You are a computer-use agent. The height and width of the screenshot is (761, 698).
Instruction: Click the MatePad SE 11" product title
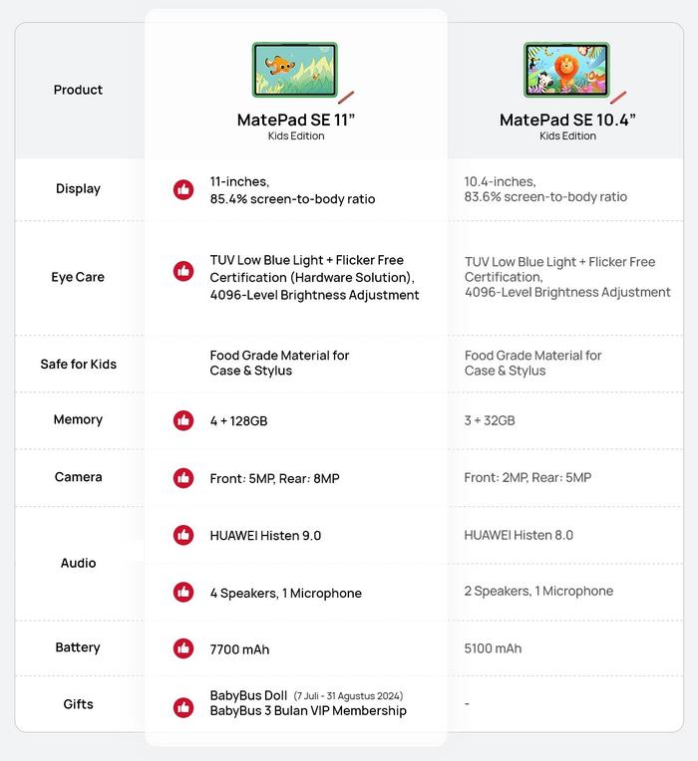[296, 121]
